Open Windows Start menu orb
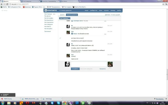The width and height of the screenshot is (168, 105). point(3,103)
